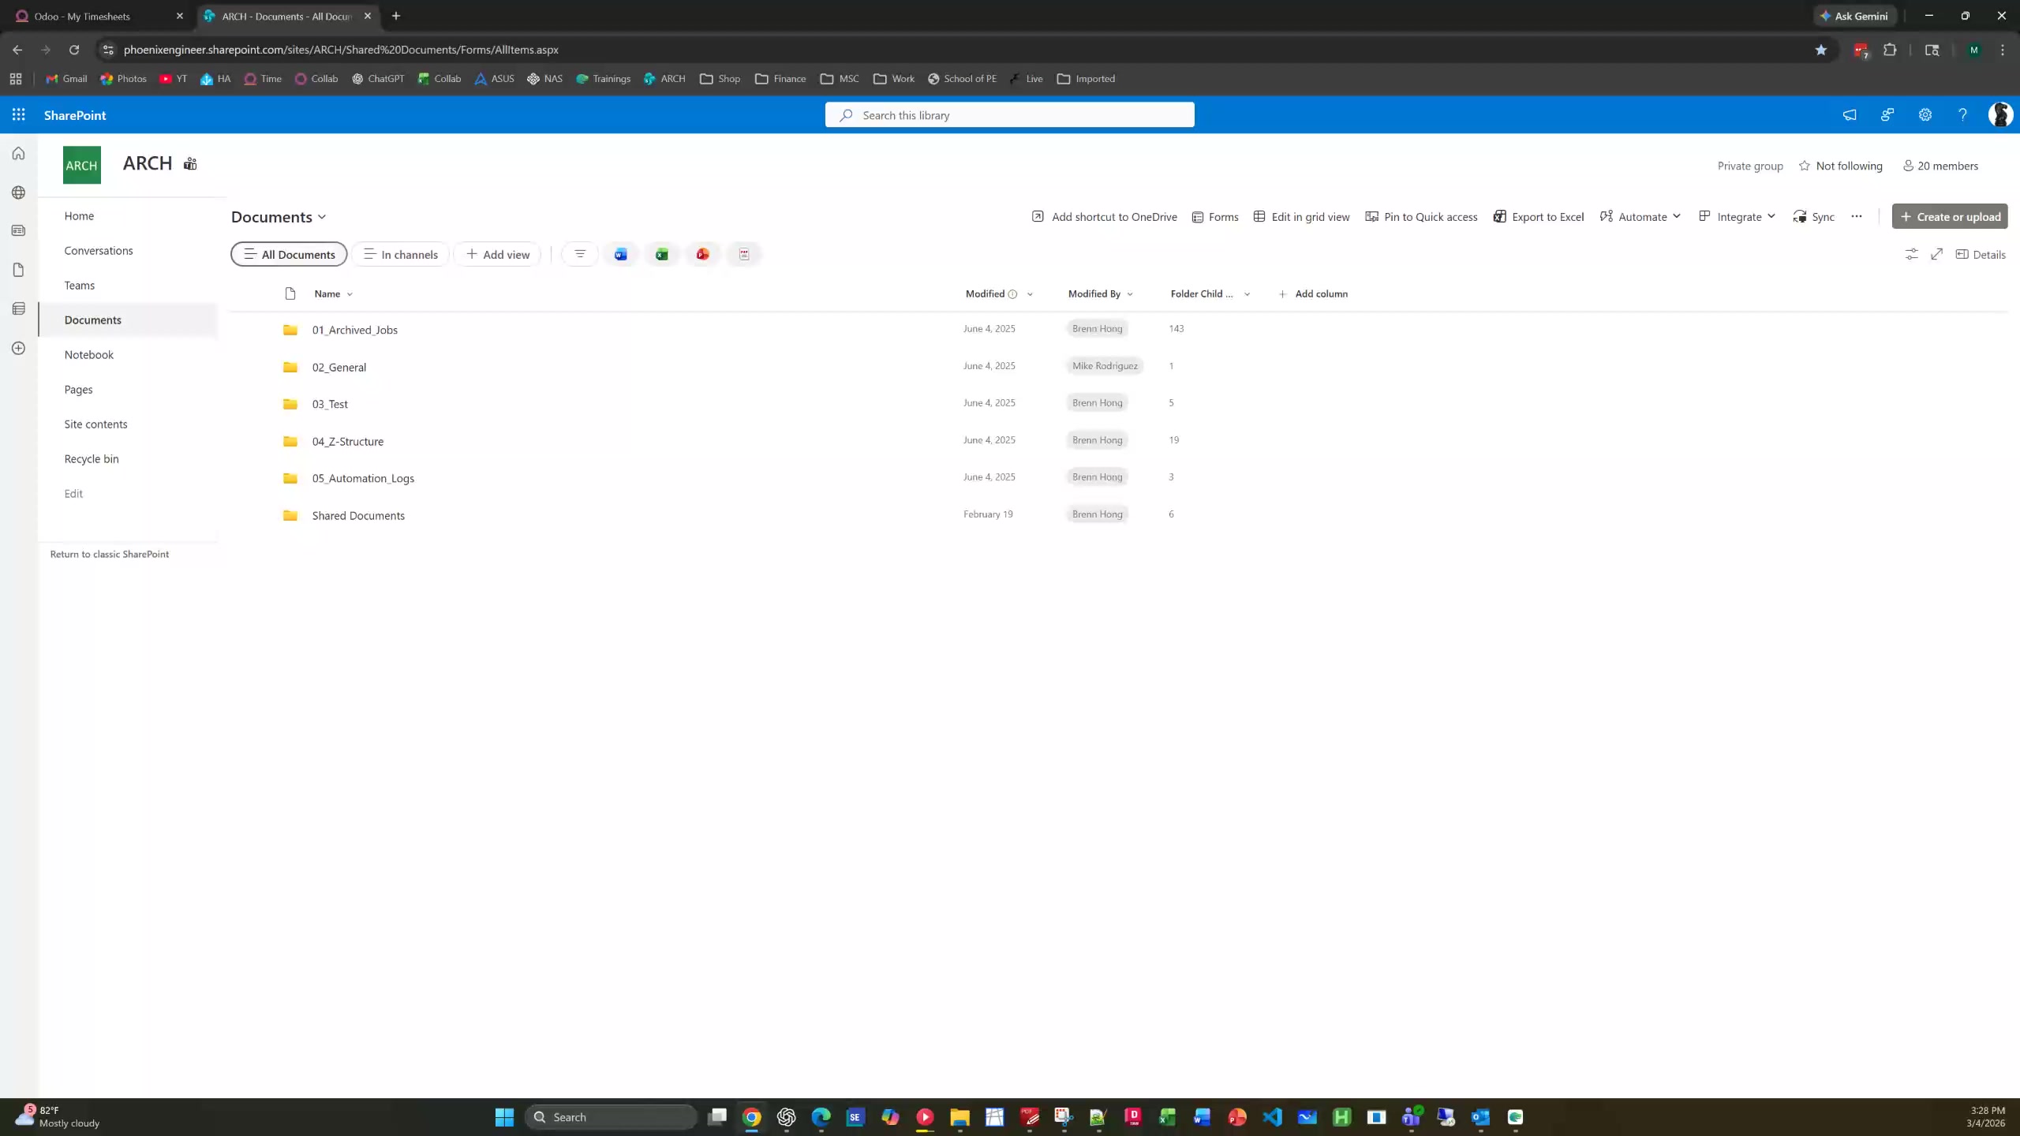Expand content to full-screen view

[1936, 254]
